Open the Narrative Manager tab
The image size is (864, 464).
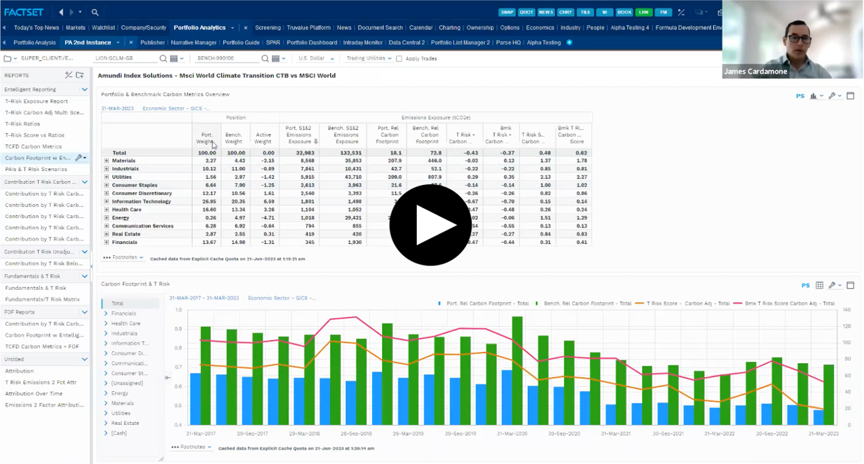pos(194,43)
